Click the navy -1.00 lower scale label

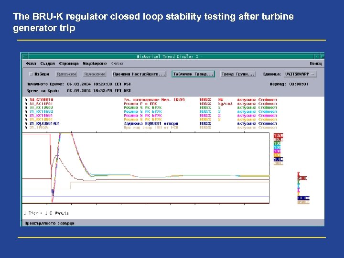[303, 198]
